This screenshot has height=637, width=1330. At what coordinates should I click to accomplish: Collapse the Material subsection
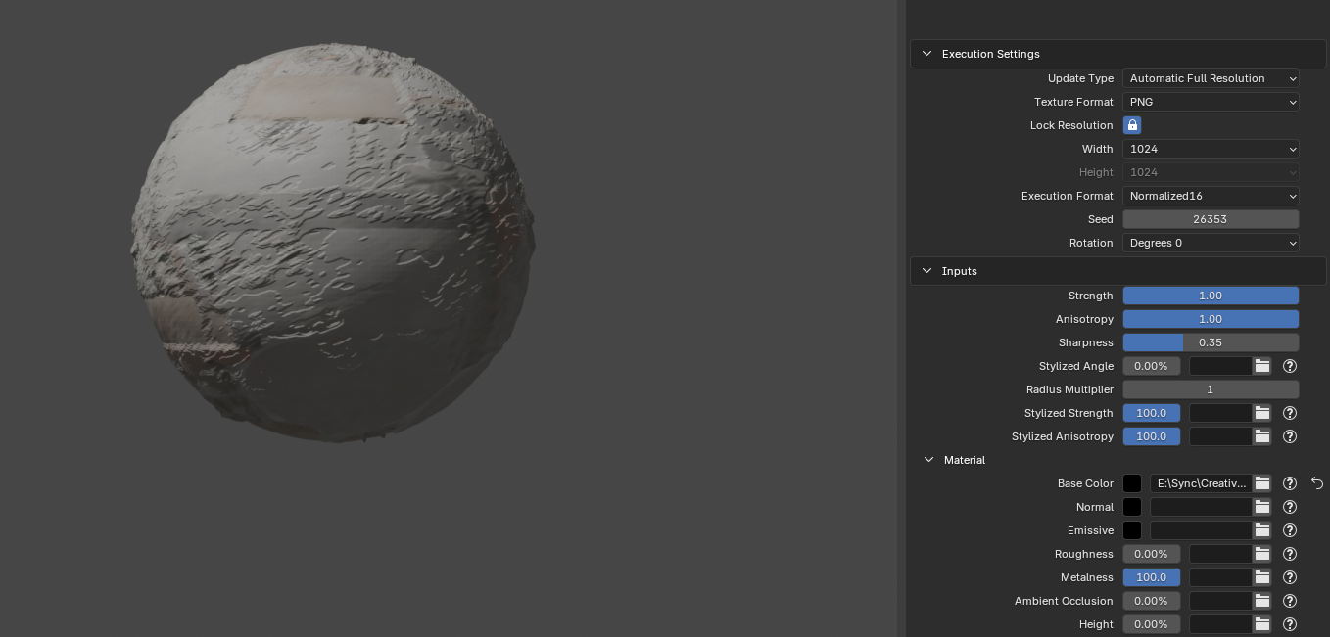(929, 460)
